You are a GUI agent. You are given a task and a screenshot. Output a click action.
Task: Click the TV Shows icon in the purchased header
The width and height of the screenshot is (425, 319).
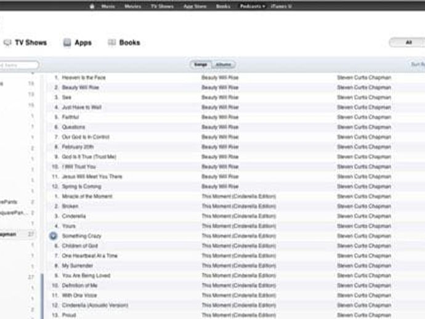pos(7,42)
